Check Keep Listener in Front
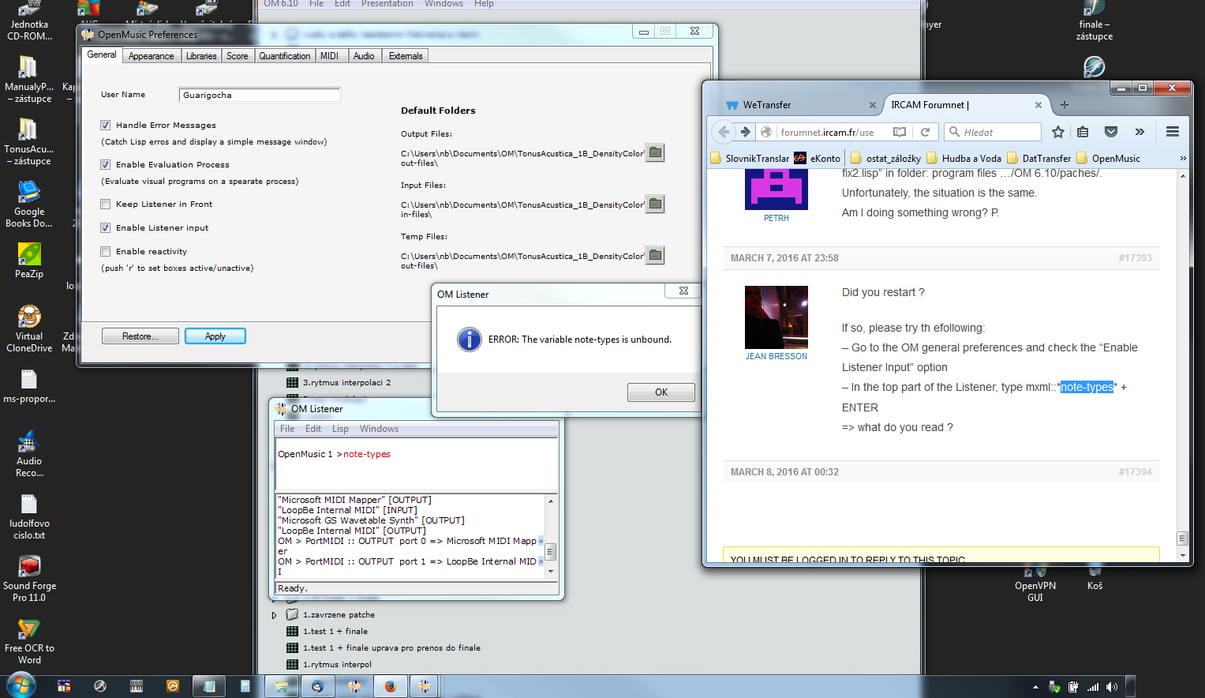Viewport: 1205px width, 698px height. (x=105, y=204)
